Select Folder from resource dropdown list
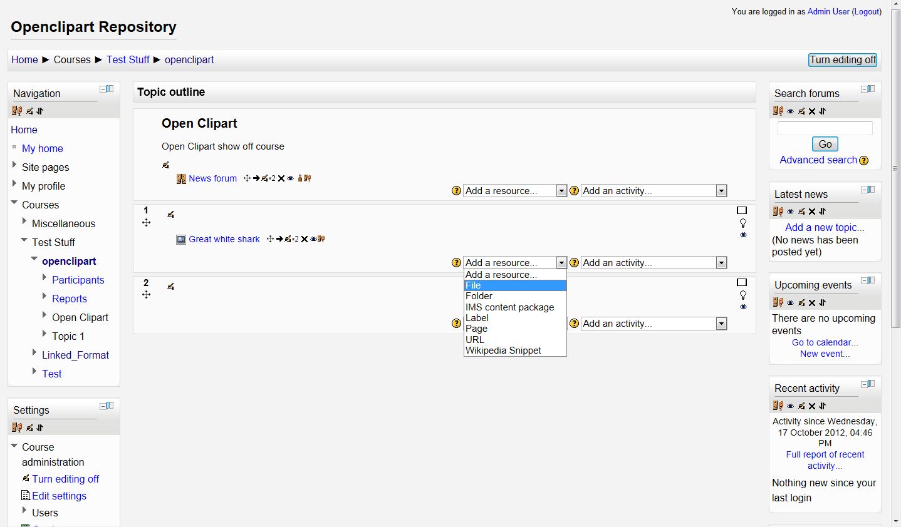The width and height of the screenshot is (901, 527). pyautogui.click(x=515, y=296)
